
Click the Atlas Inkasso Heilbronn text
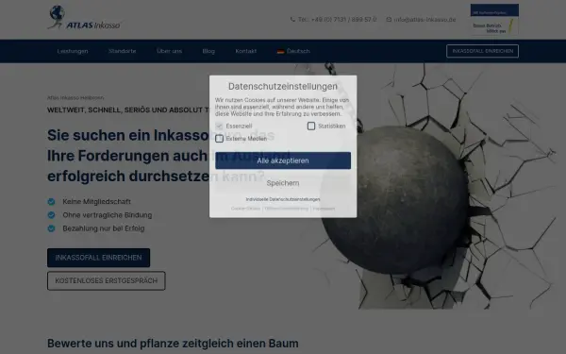coord(75,97)
